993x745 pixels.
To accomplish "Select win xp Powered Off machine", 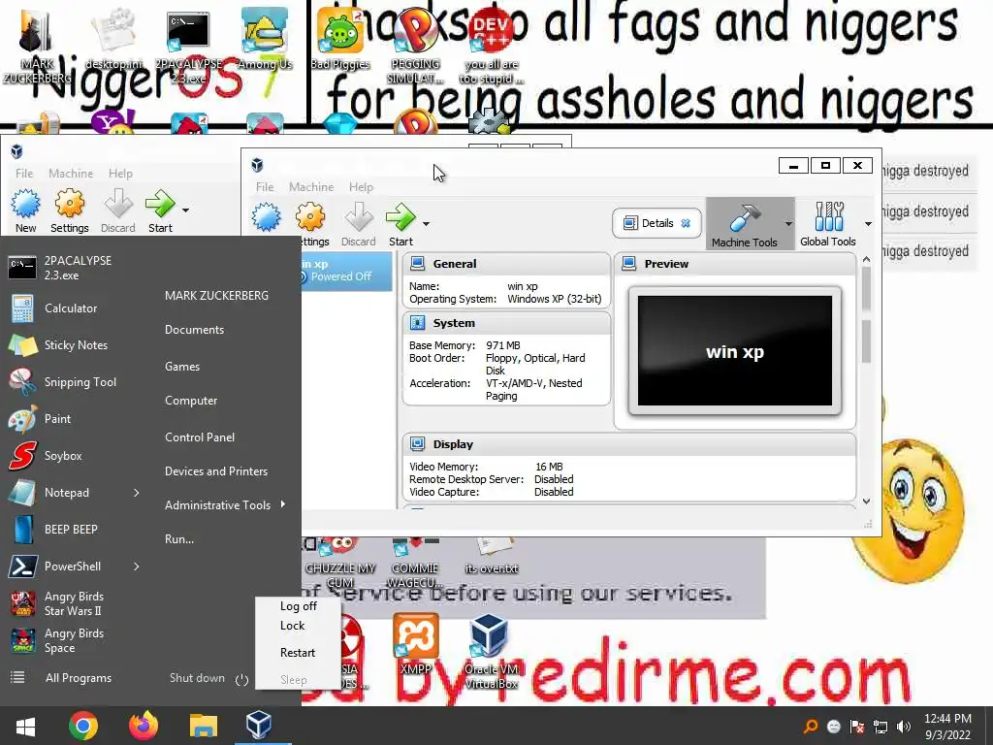I will (346, 271).
